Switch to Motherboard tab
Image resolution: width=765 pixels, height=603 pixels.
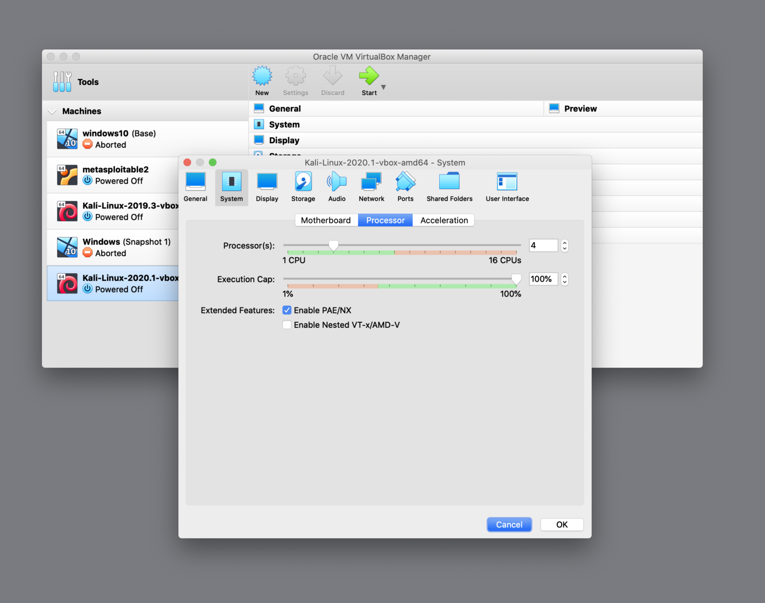(326, 220)
